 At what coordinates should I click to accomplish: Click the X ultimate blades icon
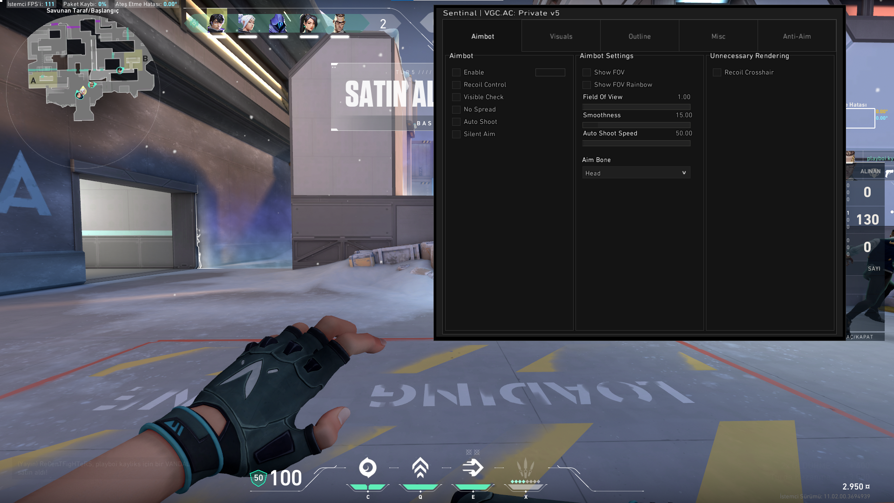[x=525, y=467]
